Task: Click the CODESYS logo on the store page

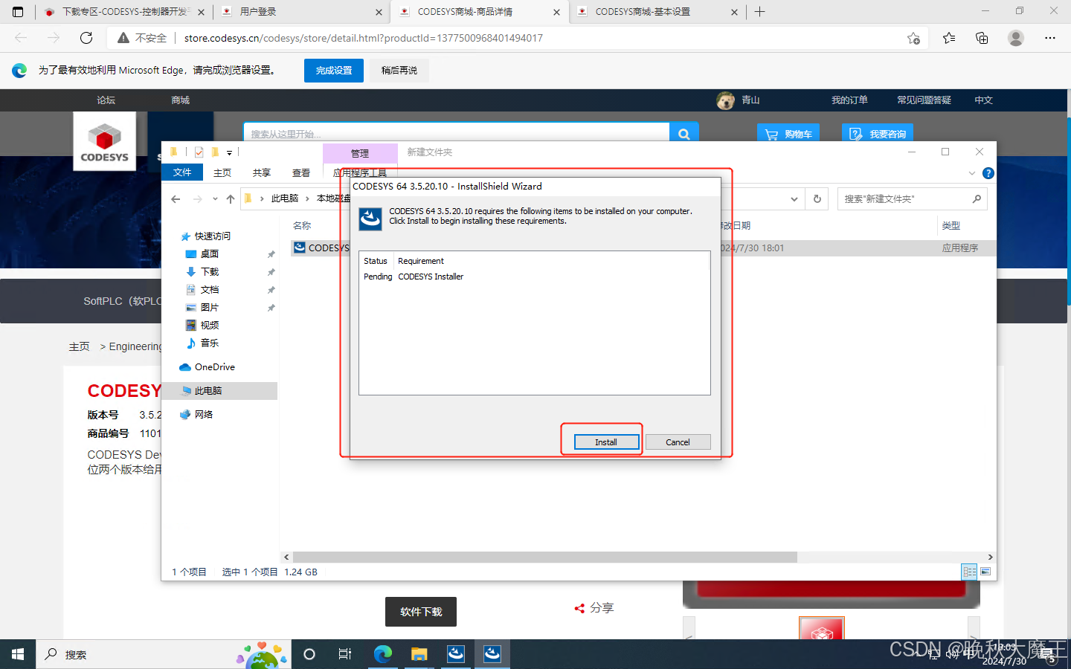Action: pos(104,141)
